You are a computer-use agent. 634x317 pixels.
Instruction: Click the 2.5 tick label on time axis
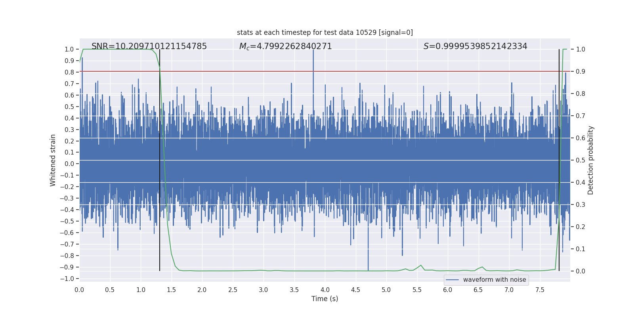point(233,290)
